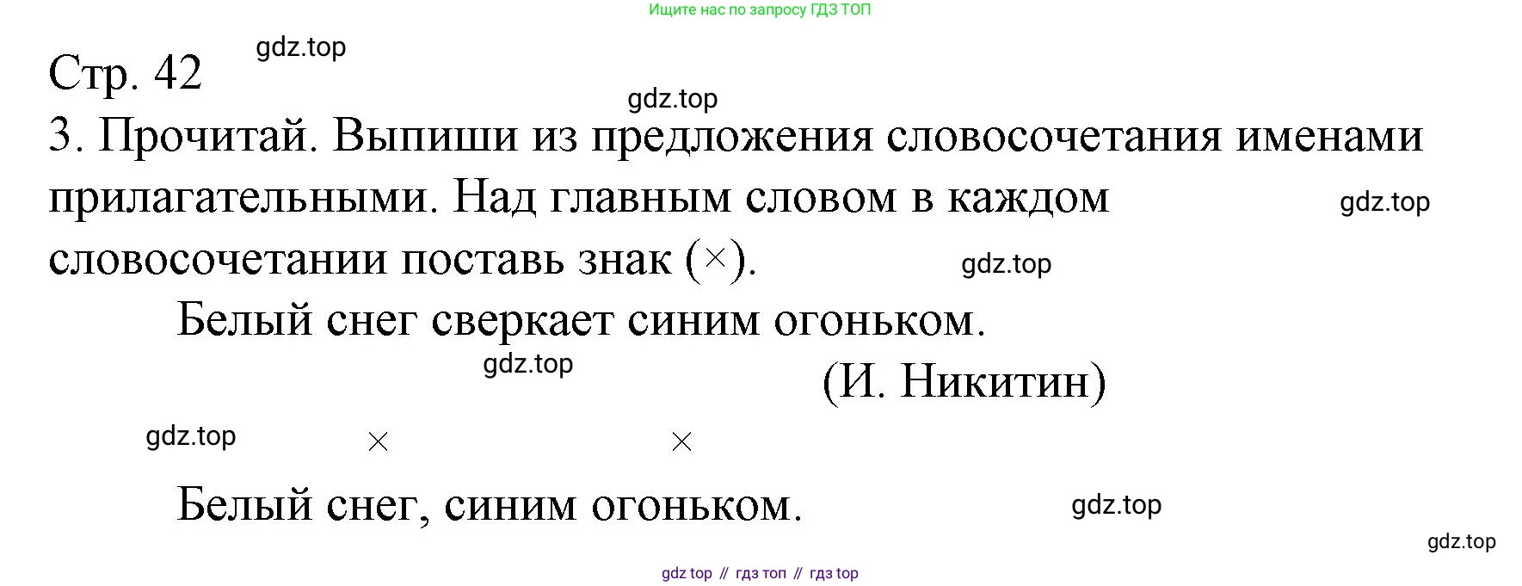Click the word 'сверкает' in the sentence

522,321
